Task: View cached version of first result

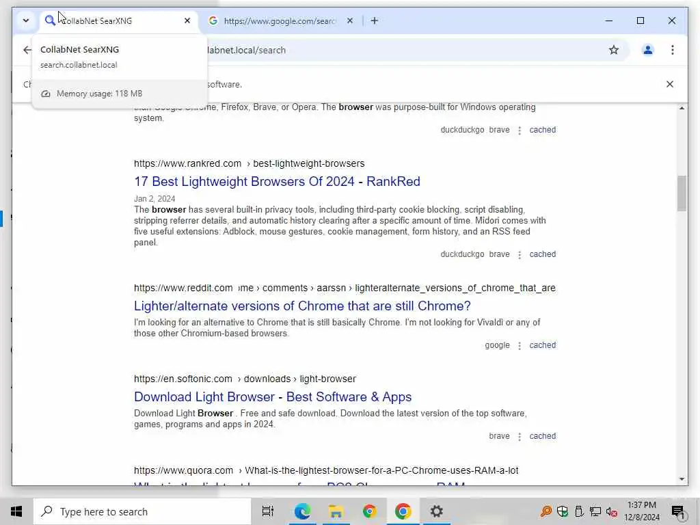Action: (542, 130)
